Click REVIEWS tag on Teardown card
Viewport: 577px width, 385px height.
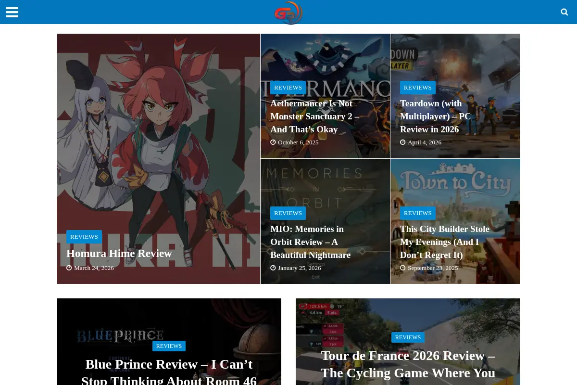(x=418, y=88)
